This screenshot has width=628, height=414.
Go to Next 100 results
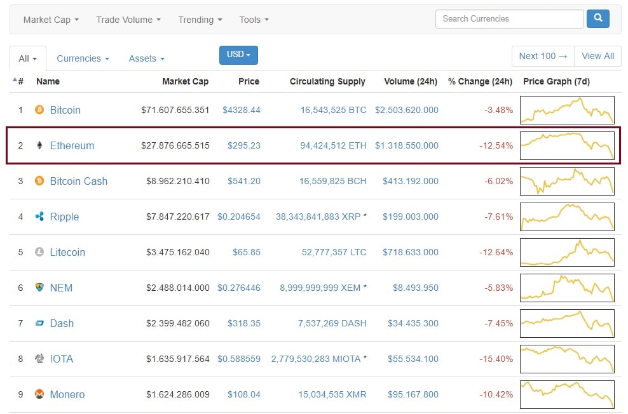543,56
